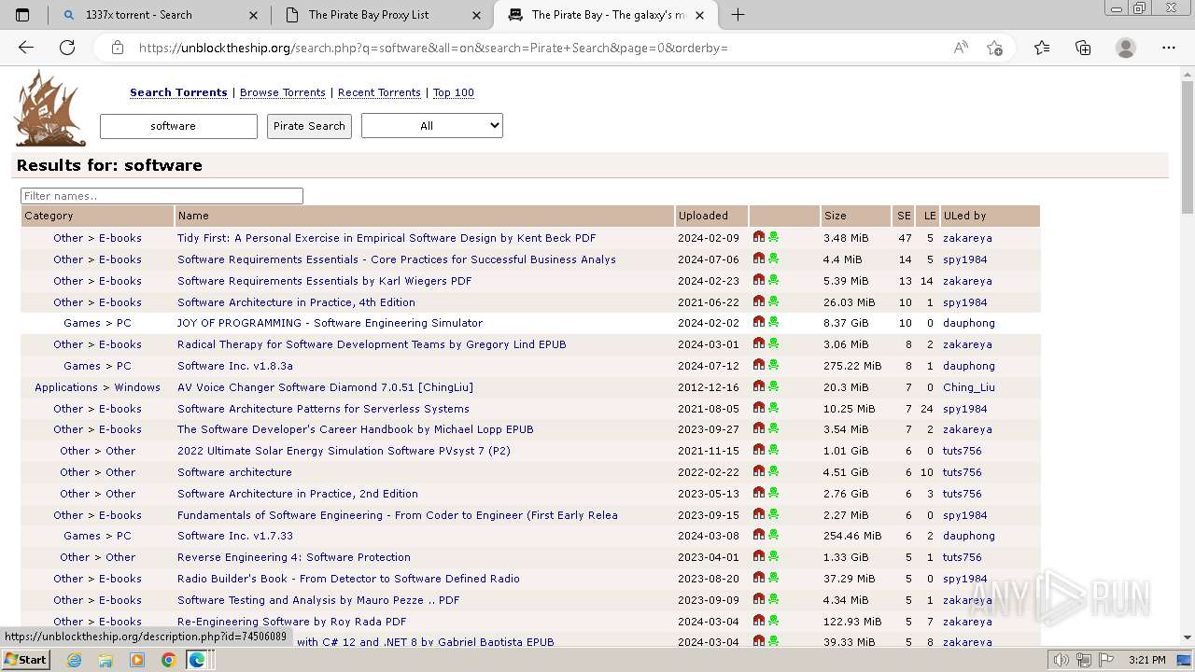Open Reverse Engineering 4: Software Protection link
This screenshot has width=1195, height=672.
pyautogui.click(x=294, y=557)
